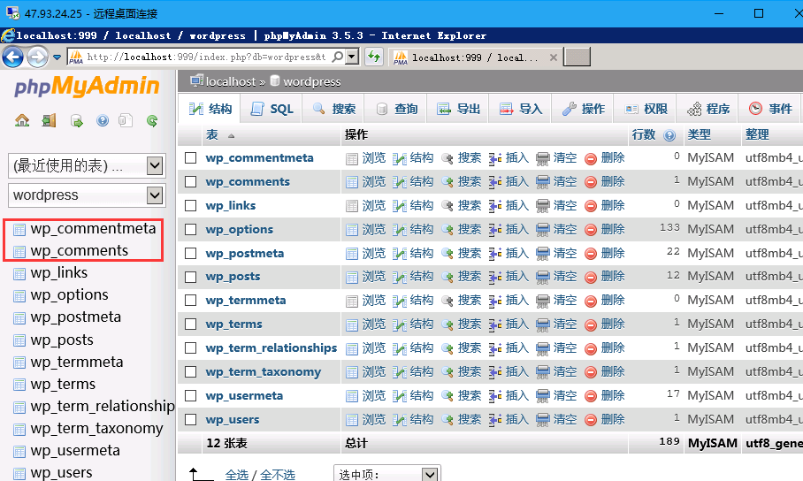803x481 pixels.
Task: Switch to the 导出 tab
Action: pos(458,109)
